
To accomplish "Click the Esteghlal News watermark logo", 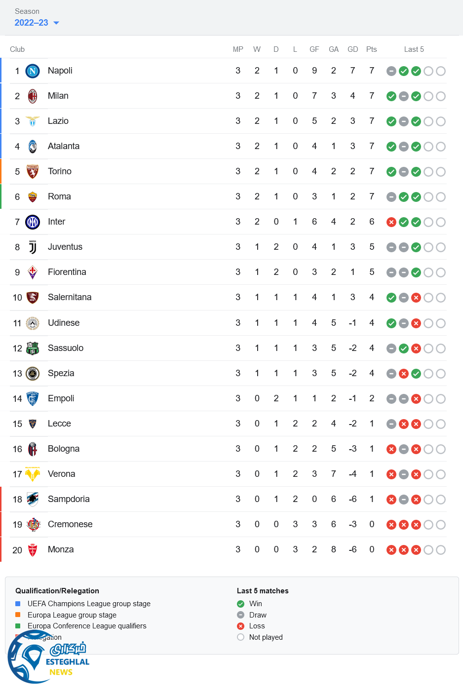I will click(x=48, y=658).
